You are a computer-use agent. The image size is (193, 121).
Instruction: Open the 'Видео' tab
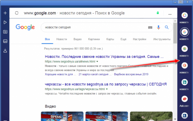[x=78, y=39]
